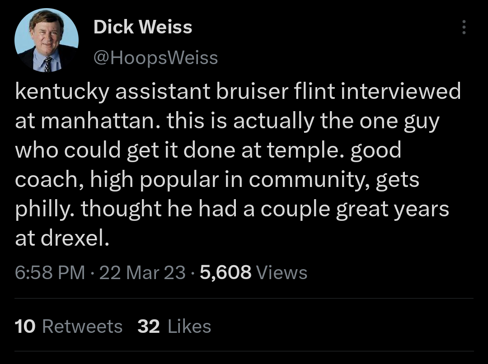Click the @HoopsWeiss handle
488x364 pixels.
[155, 57]
